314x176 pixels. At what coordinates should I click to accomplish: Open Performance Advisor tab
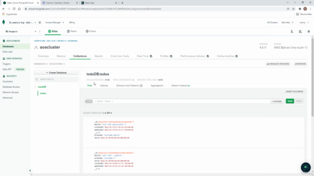pos(195,56)
